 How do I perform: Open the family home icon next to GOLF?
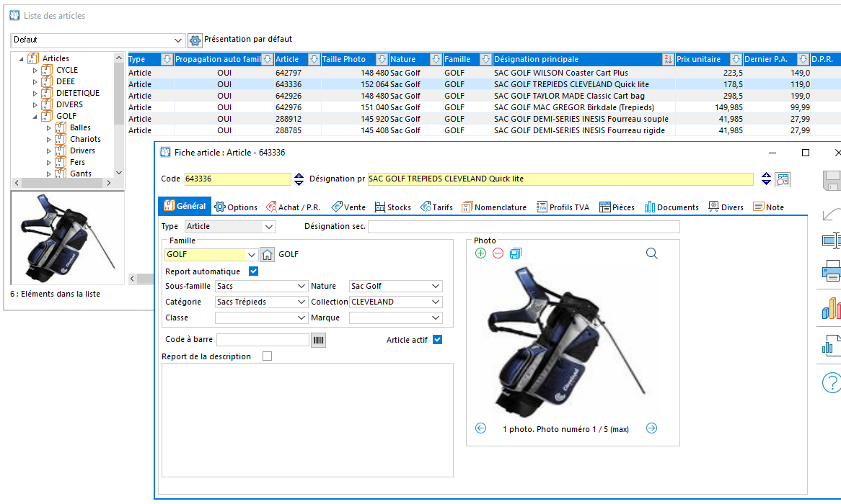click(267, 254)
